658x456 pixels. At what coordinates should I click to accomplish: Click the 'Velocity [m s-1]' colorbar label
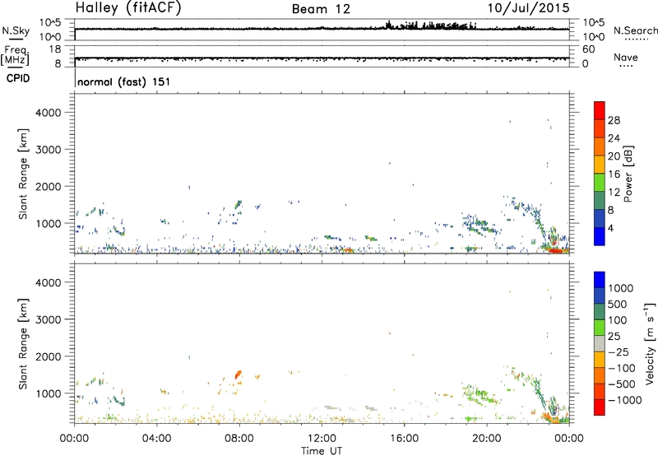point(650,343)
